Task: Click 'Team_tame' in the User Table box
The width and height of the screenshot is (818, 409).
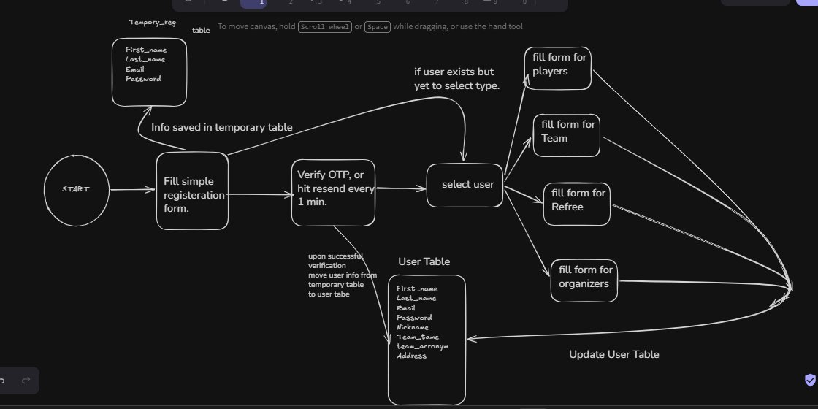Action: (417, 337)
